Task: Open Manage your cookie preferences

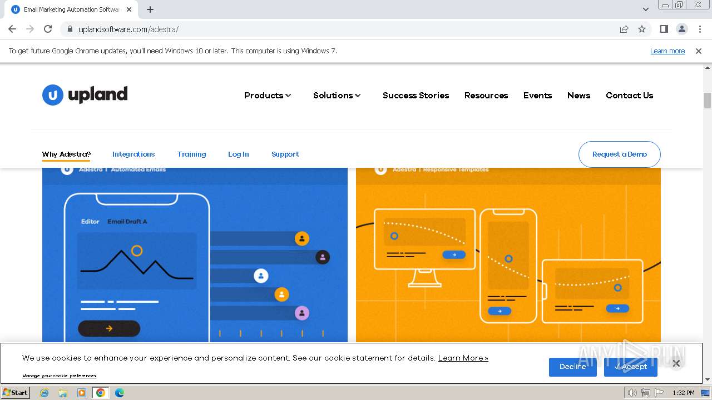Action: tap(60, 376)
